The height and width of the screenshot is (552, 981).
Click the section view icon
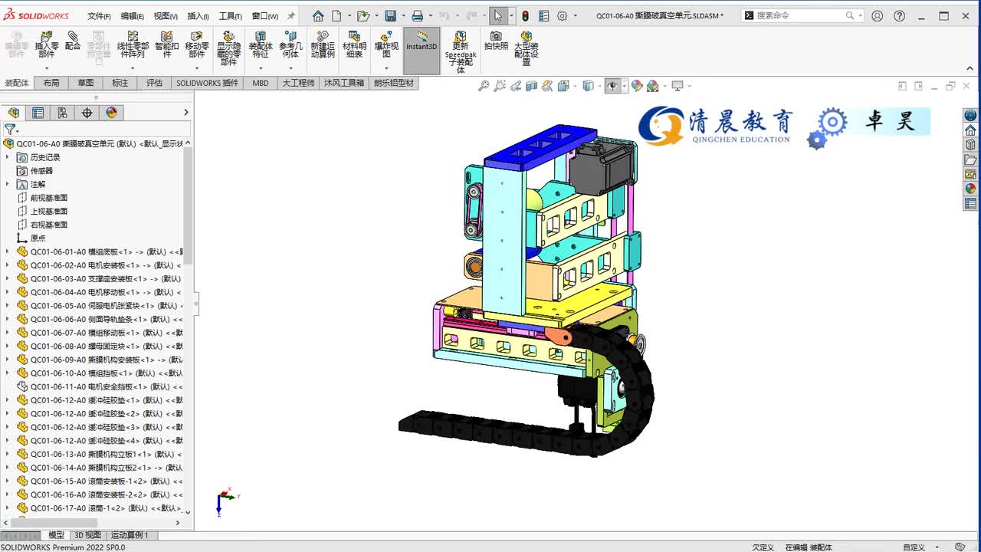(x=531, y=86)
